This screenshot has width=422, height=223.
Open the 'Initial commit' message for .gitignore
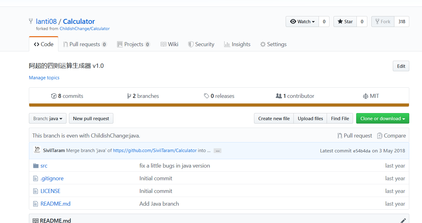pyautogui.click(x=156, y=178)
